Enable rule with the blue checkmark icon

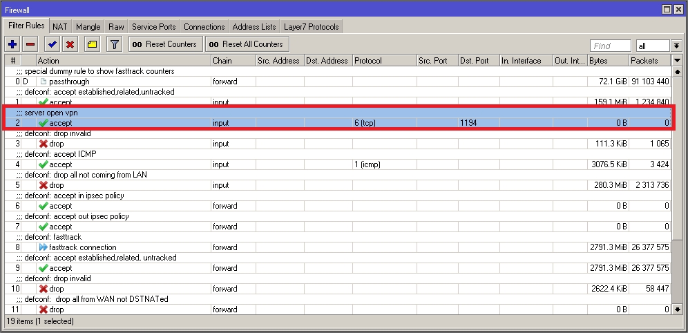[52, 44]
